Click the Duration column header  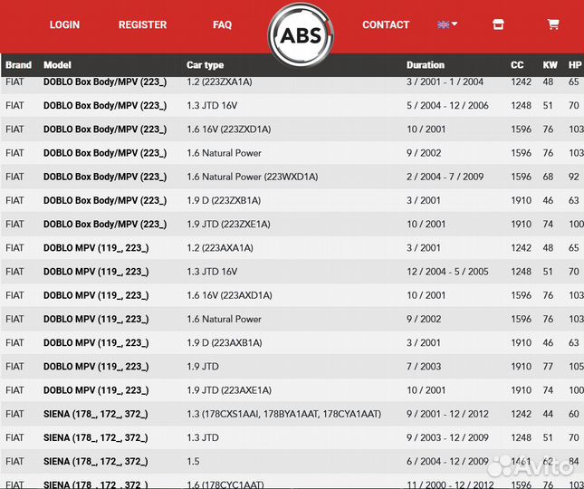426,65
